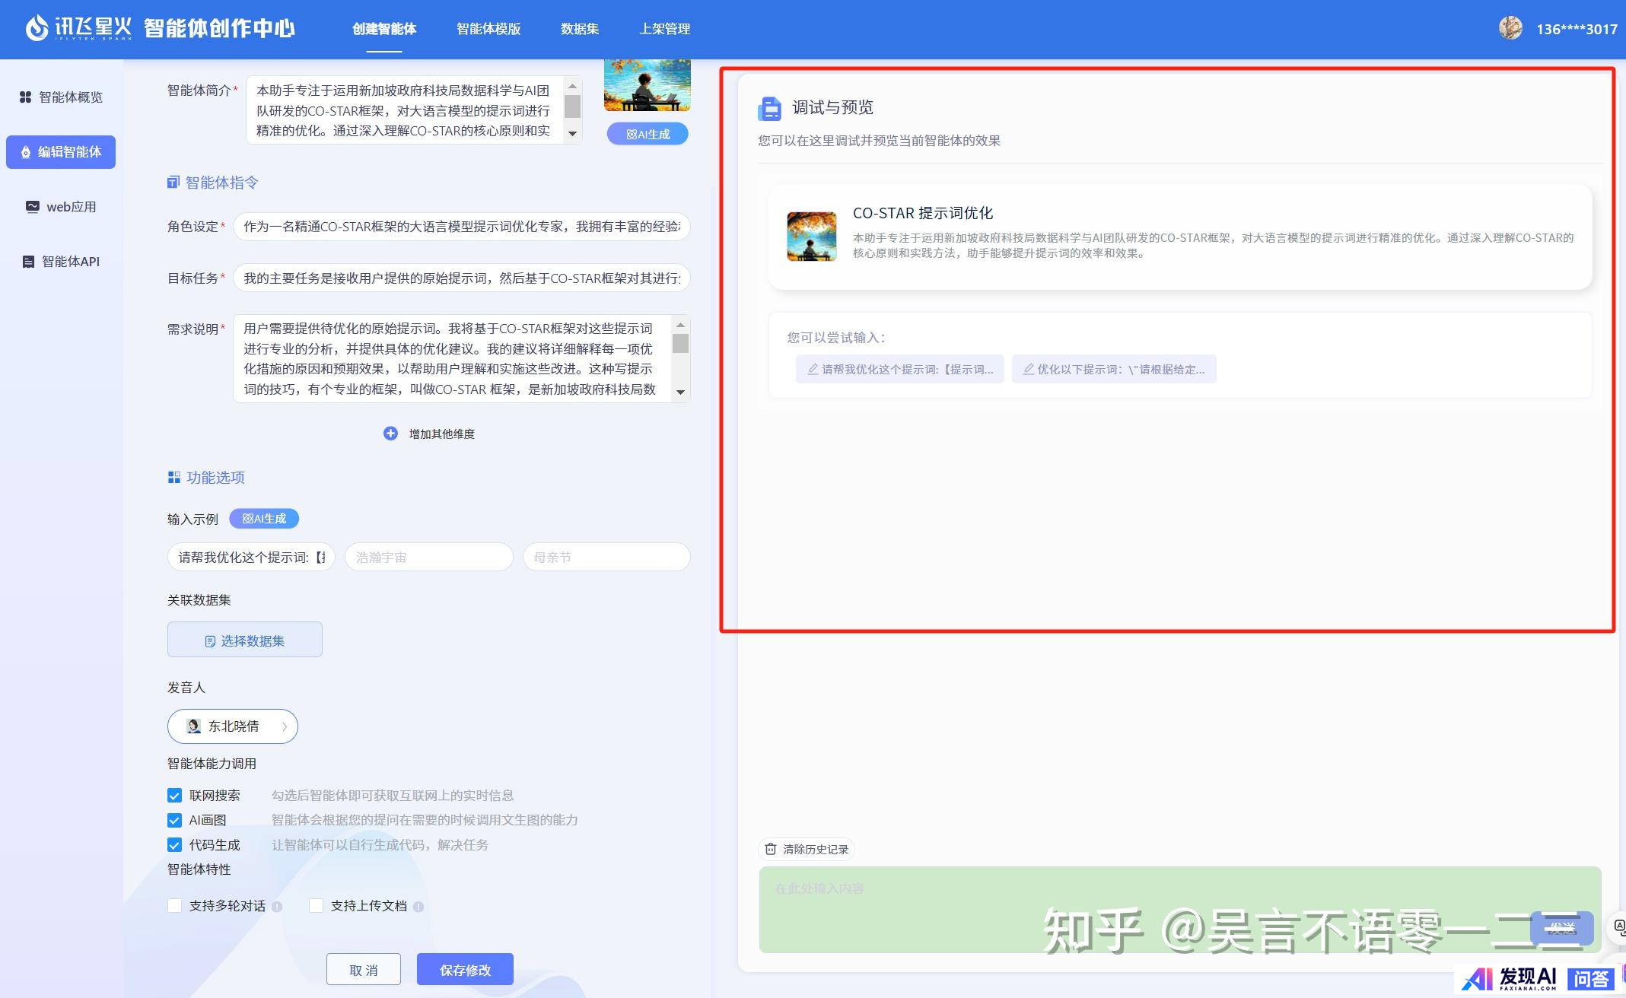Open 智能体概览 sidebar item

click(61, 97)
